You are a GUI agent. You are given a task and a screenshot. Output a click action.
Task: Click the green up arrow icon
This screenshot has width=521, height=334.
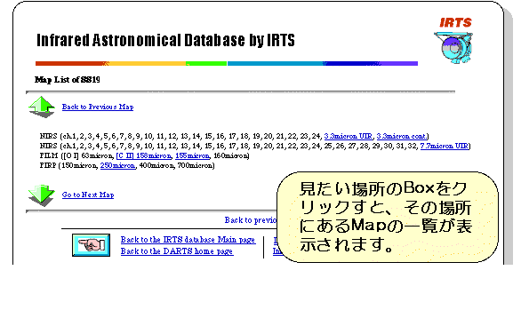click(x=42, y=107)
